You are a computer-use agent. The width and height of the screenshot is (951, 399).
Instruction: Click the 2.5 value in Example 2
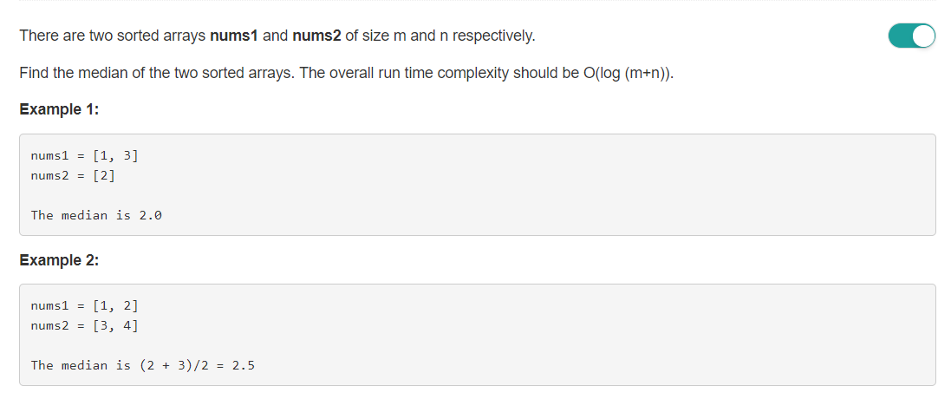[x=244, y=365]
